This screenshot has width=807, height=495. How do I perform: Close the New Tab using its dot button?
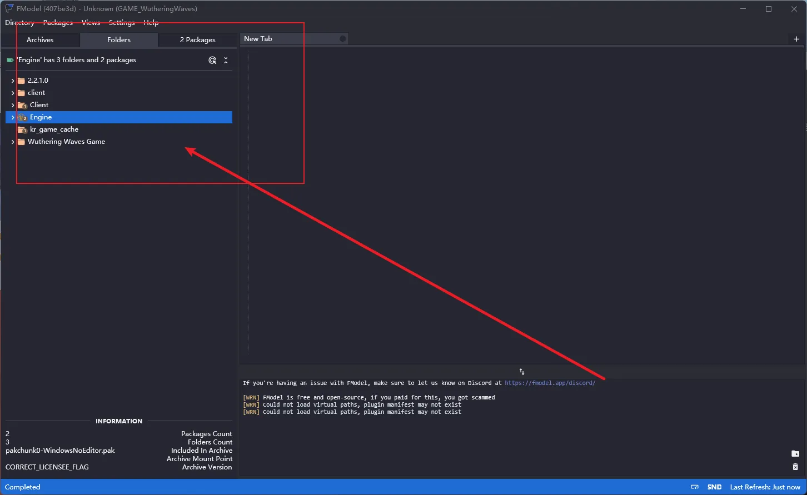tap(342, 39)
